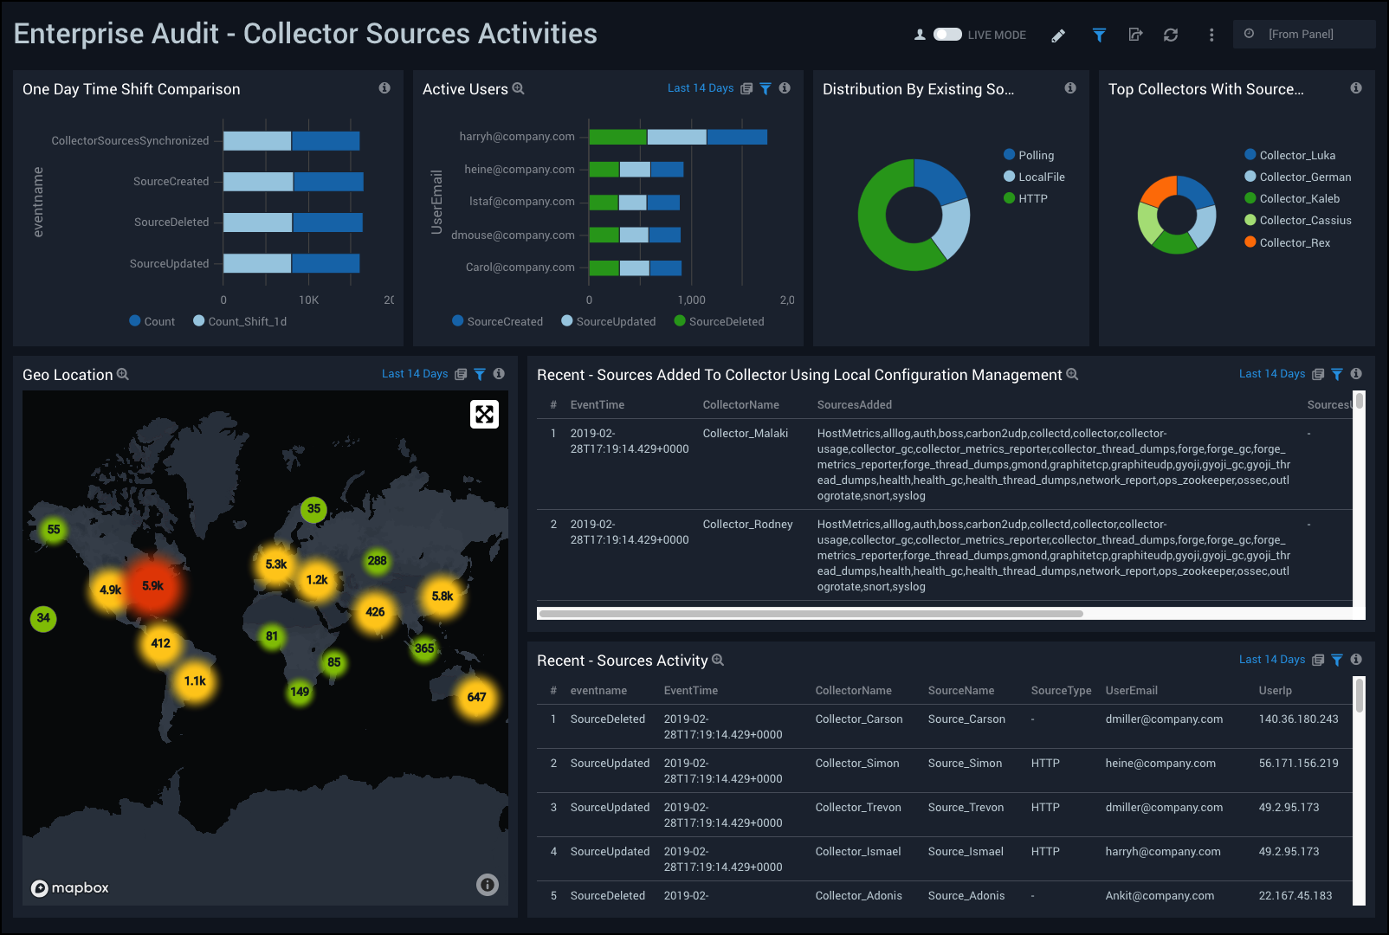Sort by the CollectorName column in Sources Activity

tap(853, 691)
